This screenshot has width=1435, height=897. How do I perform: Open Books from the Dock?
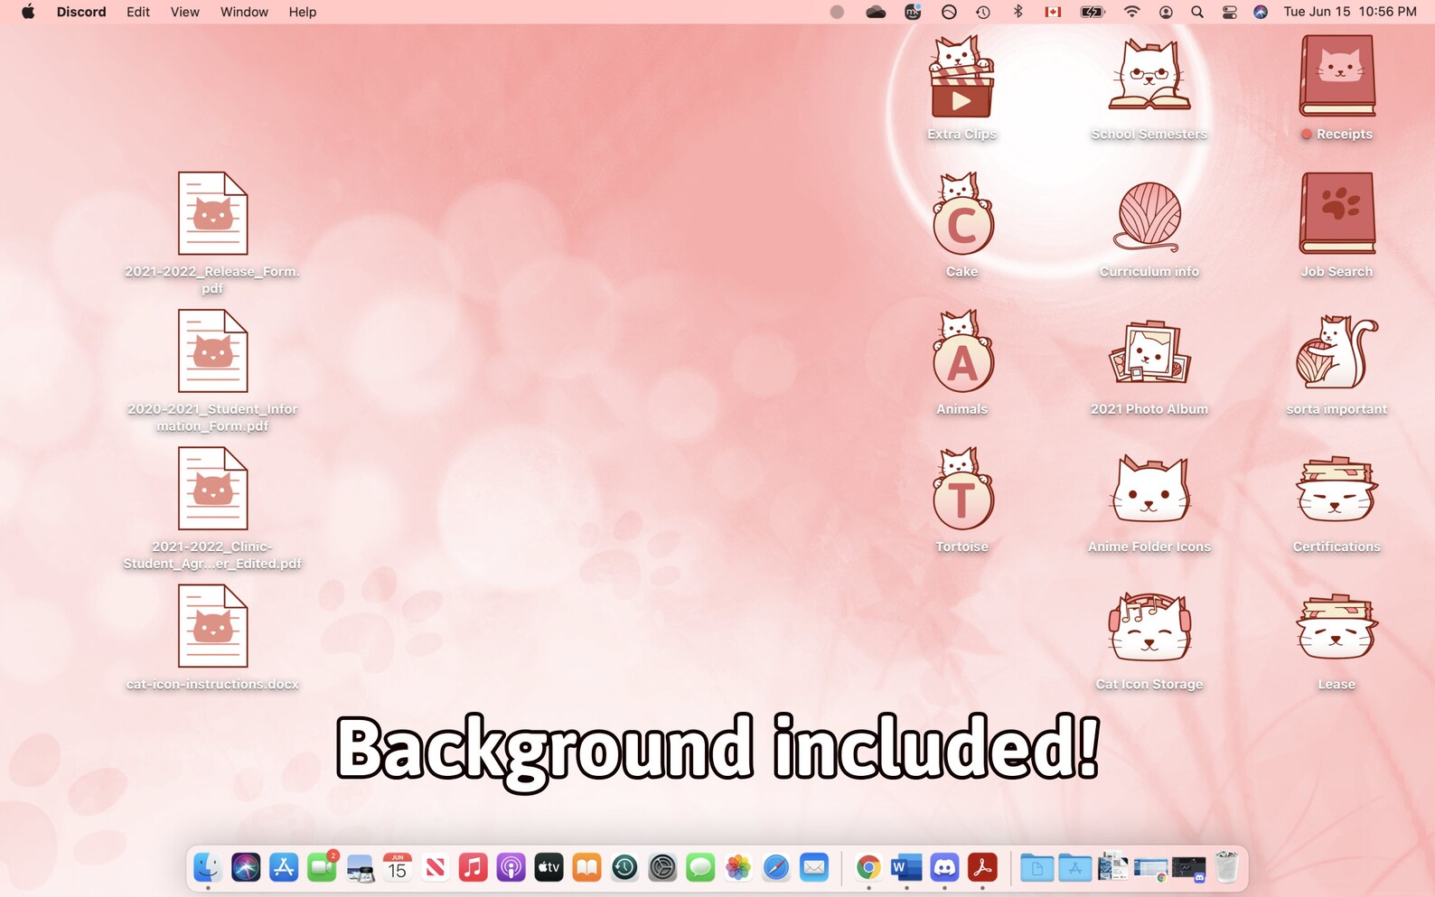tap(587, 867)
